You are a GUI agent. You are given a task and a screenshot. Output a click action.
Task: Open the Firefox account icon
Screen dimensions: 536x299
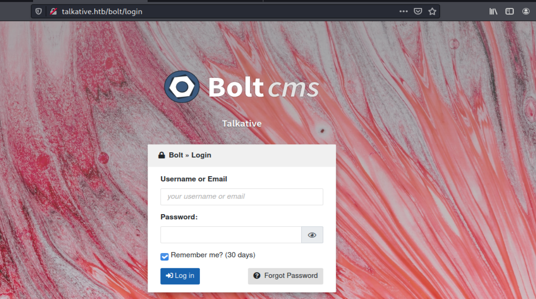(x=526, y=11)
